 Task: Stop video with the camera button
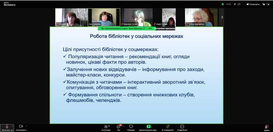(x=21, y=126)
